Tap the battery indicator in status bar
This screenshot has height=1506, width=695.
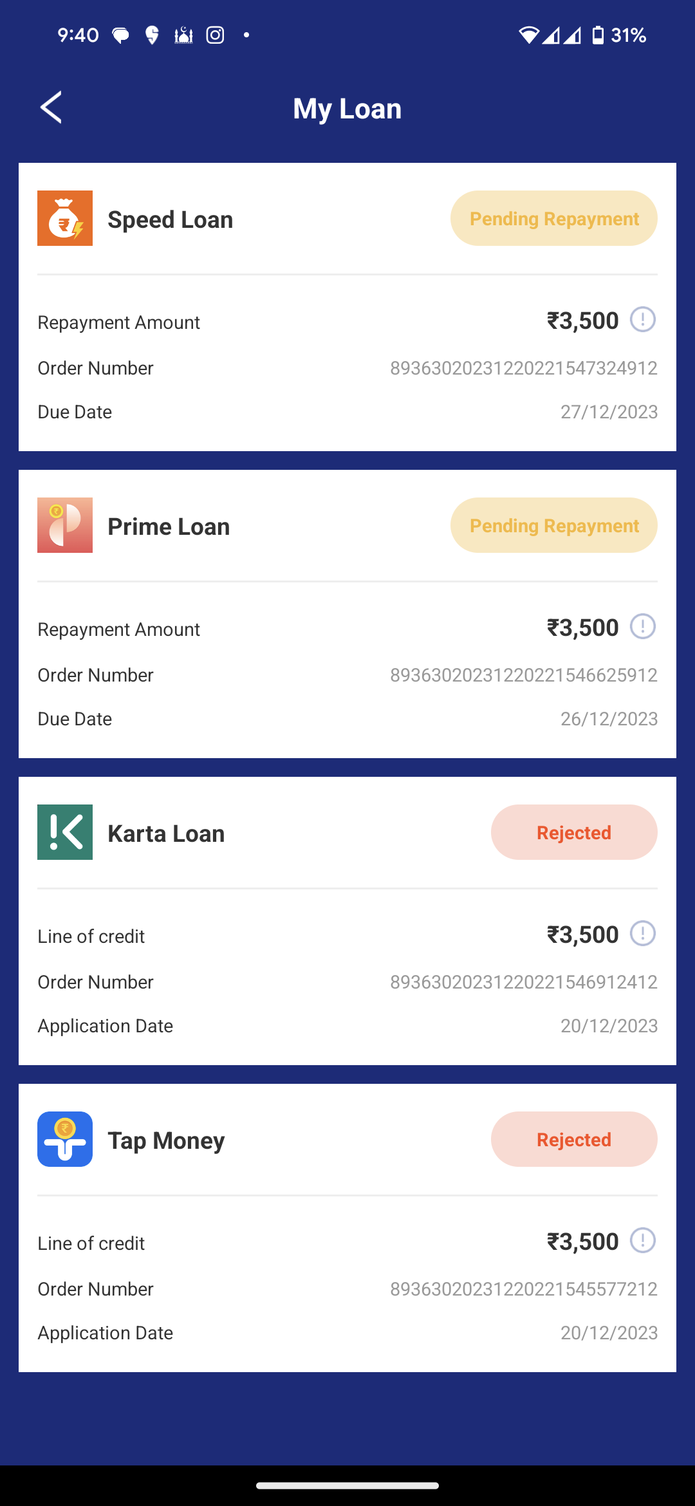tap(598, 35)
